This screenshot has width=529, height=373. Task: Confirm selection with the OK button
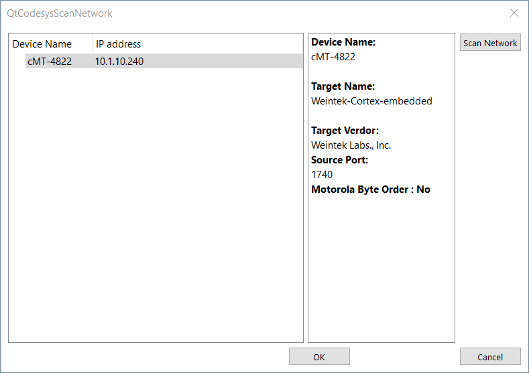pos(319,356)
